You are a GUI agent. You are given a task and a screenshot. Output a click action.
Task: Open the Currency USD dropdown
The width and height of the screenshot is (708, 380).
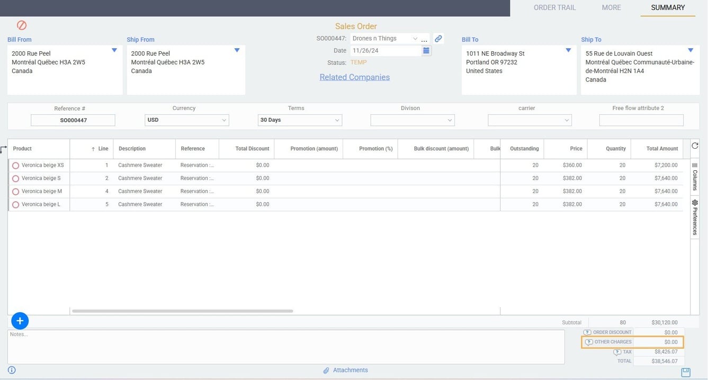click(x=187, y=120)
